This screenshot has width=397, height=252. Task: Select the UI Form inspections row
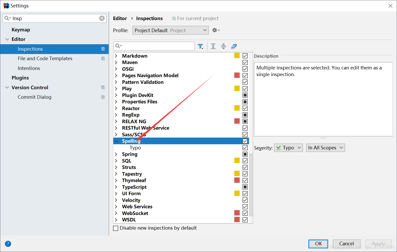tap(181, 194)
